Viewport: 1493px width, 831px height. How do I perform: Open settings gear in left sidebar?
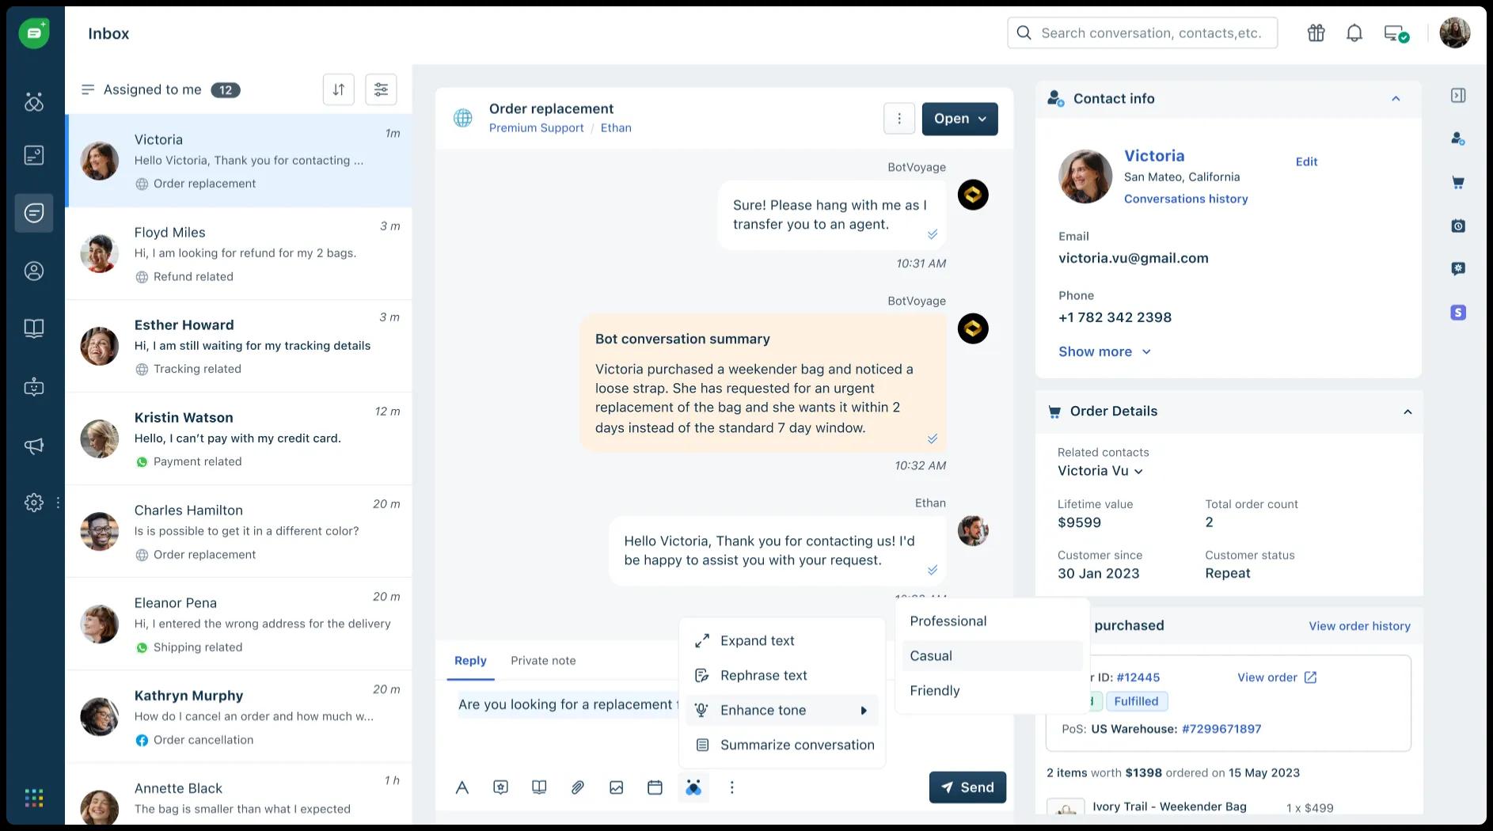pyautogui.click(x=34, y=503)
